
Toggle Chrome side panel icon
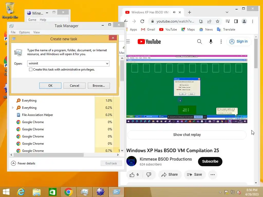point(236,21)
